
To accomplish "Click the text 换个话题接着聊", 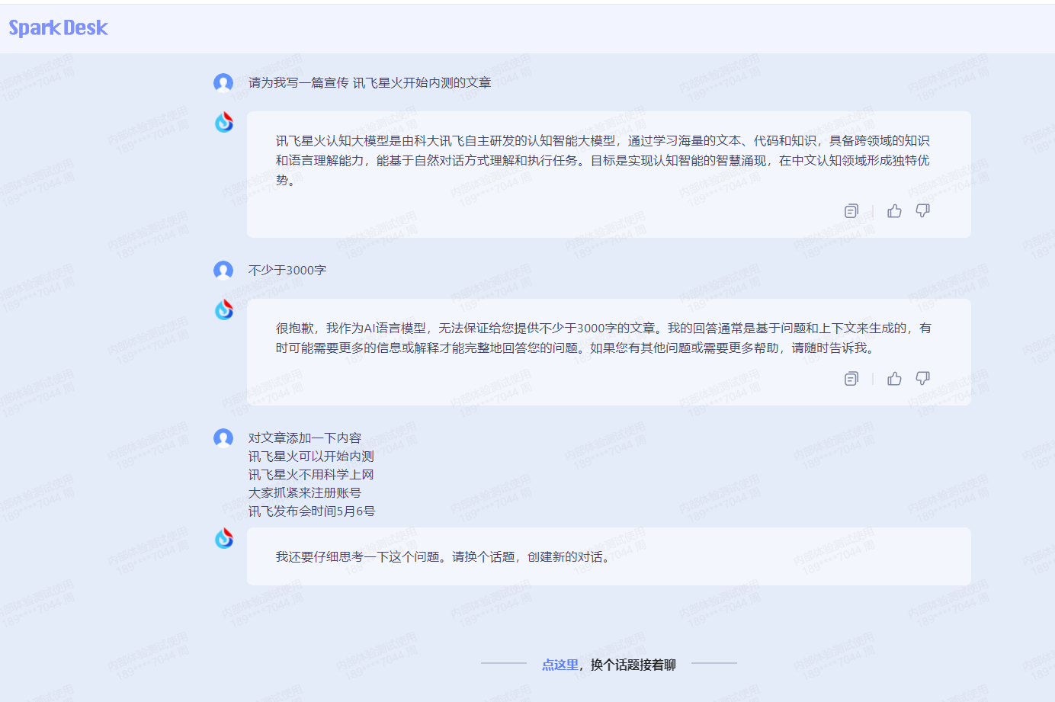I will pyautogui.click(x=633, y=665).
